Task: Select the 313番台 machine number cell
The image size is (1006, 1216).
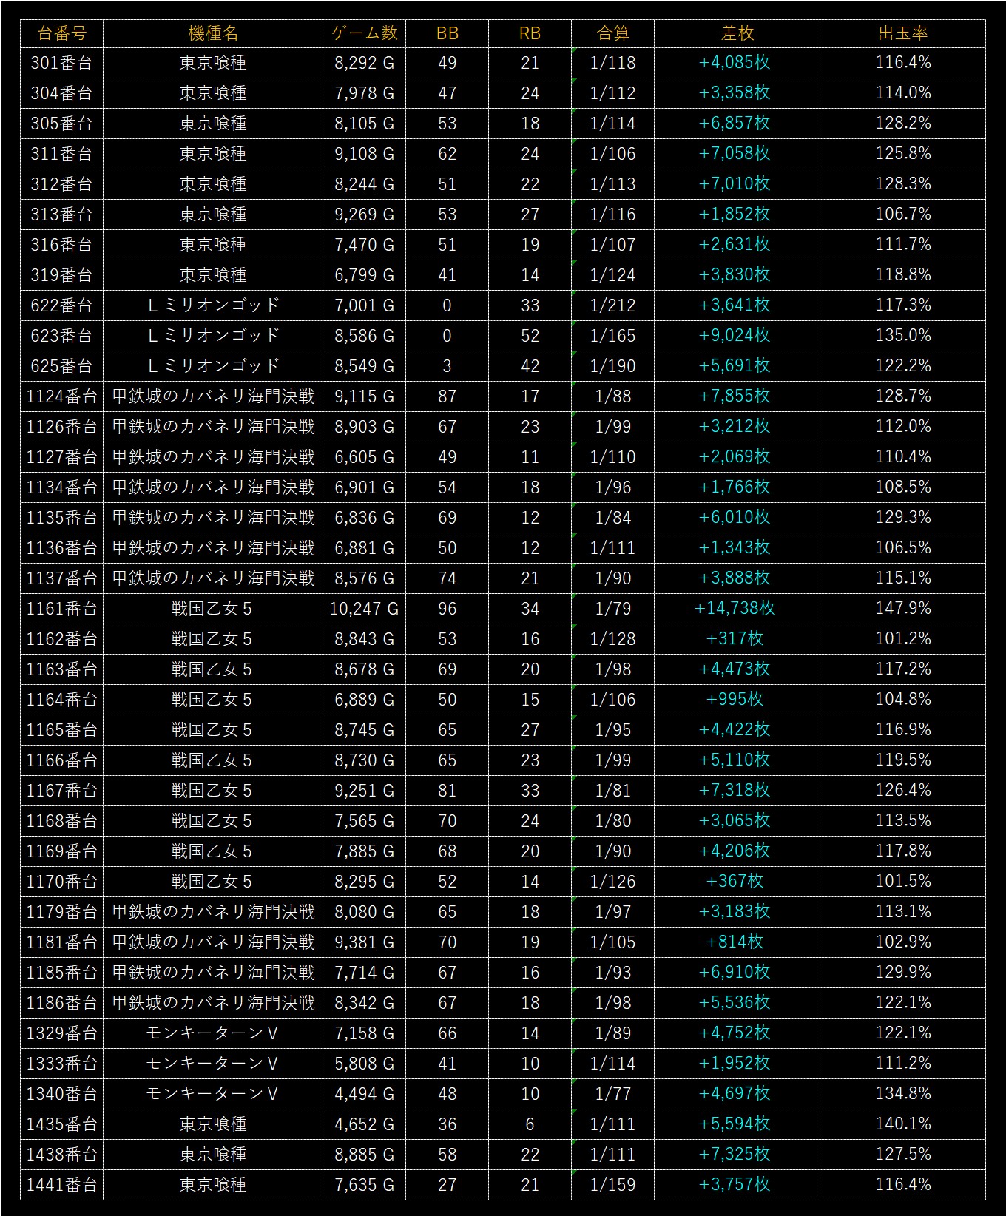Action: coord(61,215)
